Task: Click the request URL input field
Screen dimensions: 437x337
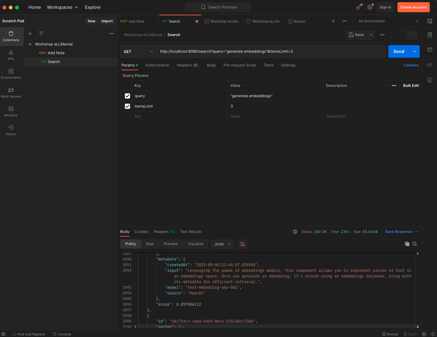Action: 271,51
